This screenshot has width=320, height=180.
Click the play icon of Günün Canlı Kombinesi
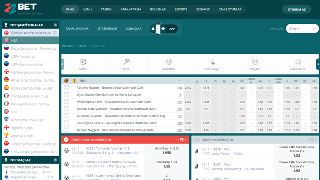(66, 140)
